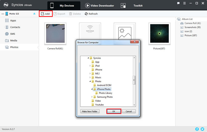Select the App folder

[97, 62]
